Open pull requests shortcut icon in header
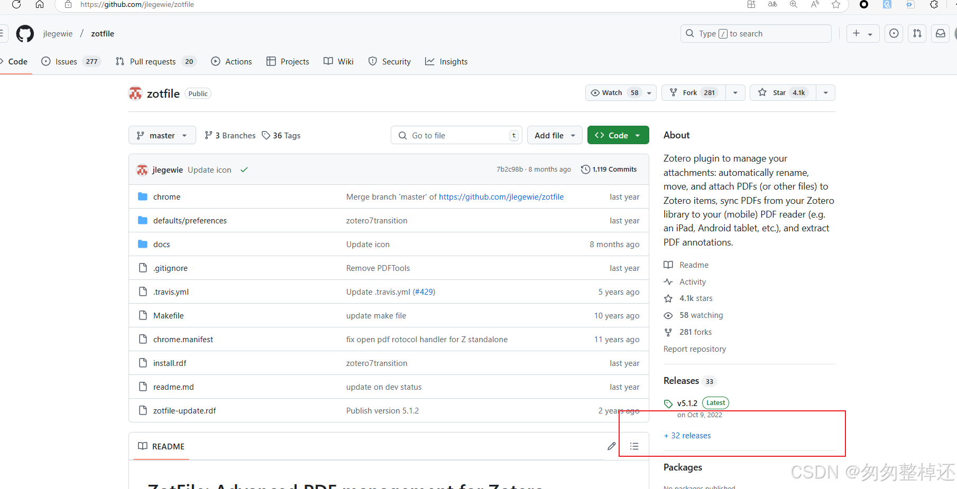 click(x=917, y=33)
